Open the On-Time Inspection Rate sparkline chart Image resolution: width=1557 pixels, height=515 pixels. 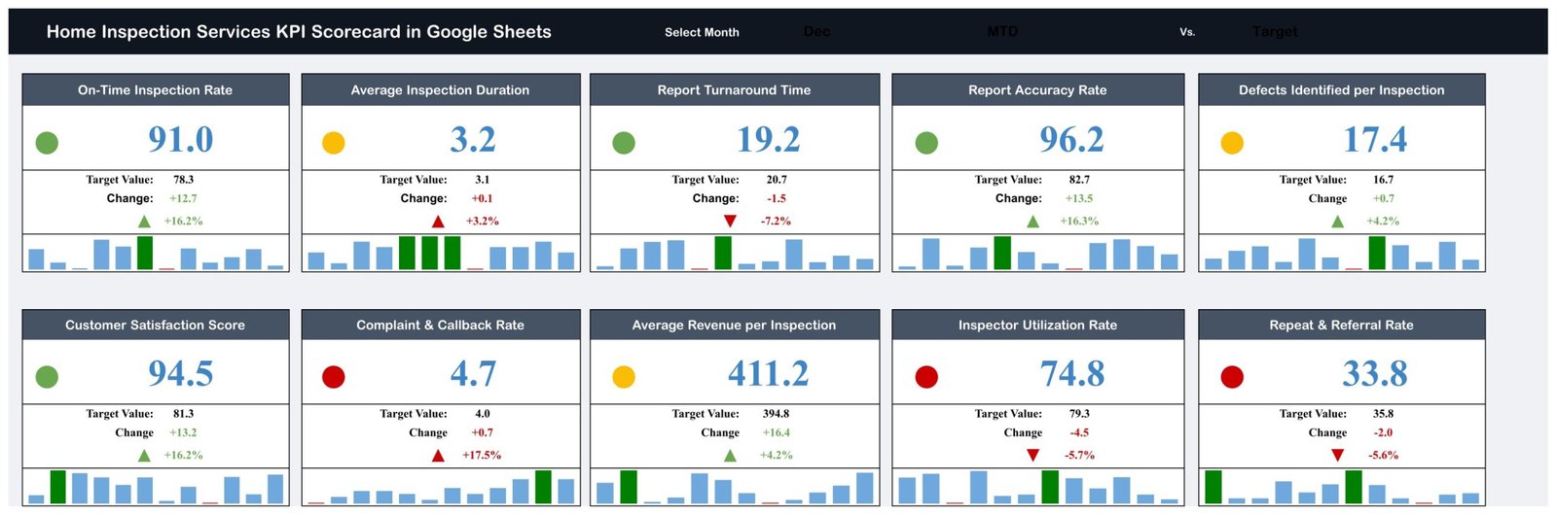pos(156,253)
